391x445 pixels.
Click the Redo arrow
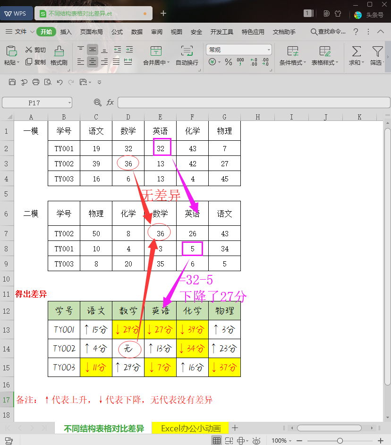point(71,82)
